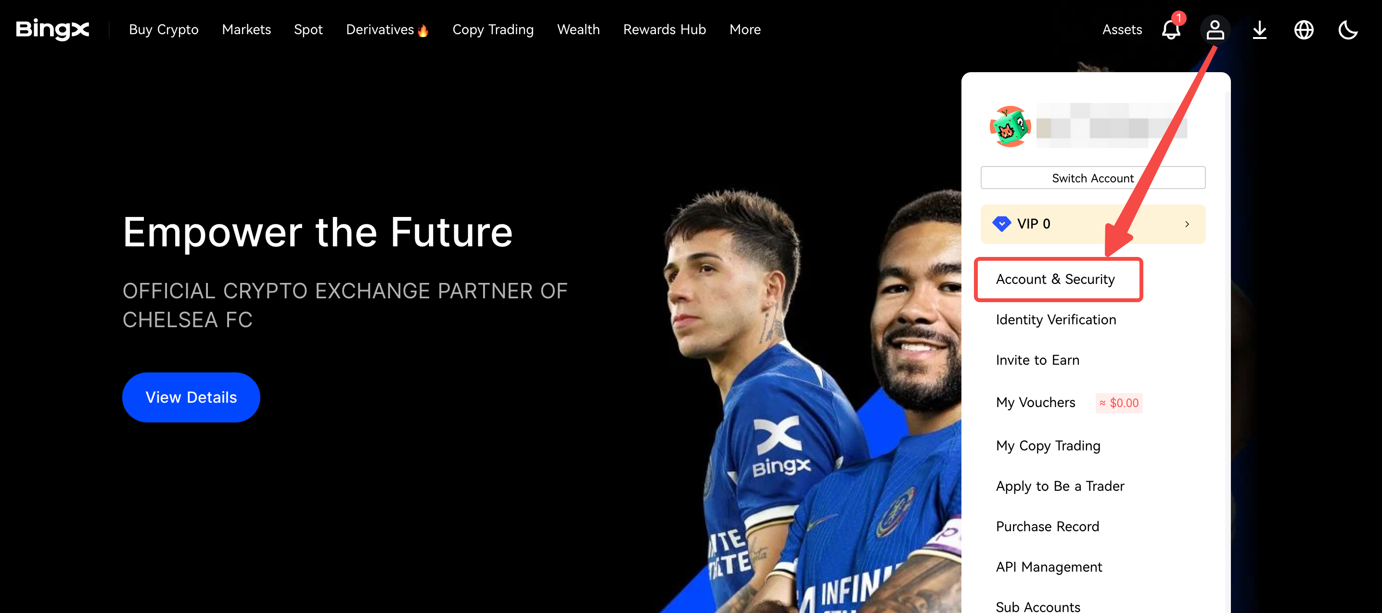Viewport: 1382px width, 613px height.
Task: Click the My Vouchers $0.00 badge
Action: click(1119, 403)
